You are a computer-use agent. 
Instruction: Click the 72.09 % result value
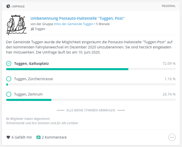point(169,64)
